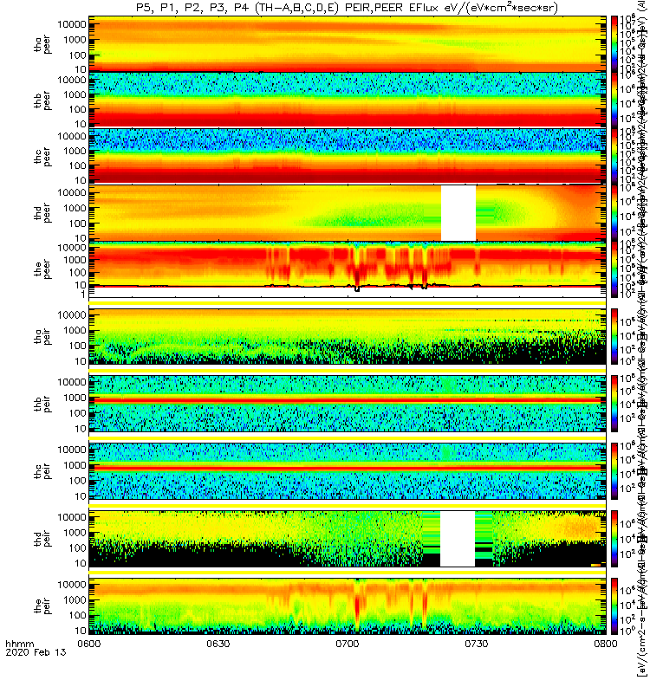Viewport: 650px width, 693px height.
Task: Click the 'hhmm' axis unit label
Action: point(20,644)
